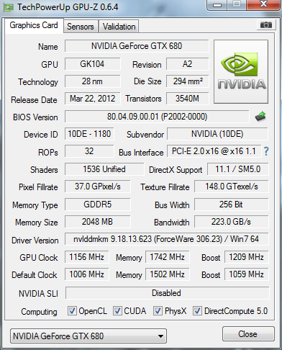Click the "Pixel Fillrate" label
Viewport: 282px width, 350px height.
[x=38, y=187]
